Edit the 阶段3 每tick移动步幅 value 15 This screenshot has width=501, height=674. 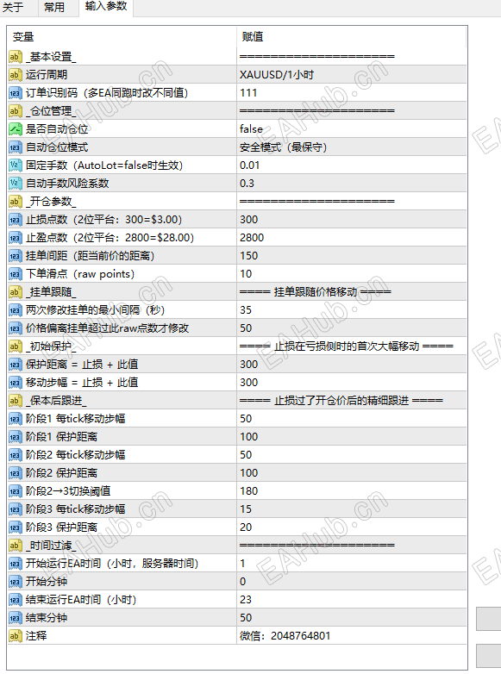pos(351,509)
